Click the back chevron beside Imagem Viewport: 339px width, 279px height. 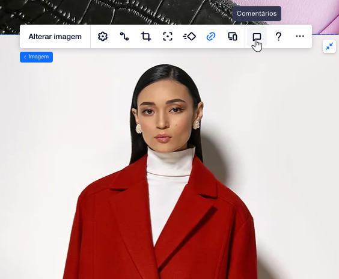click(x=25, y=57)
